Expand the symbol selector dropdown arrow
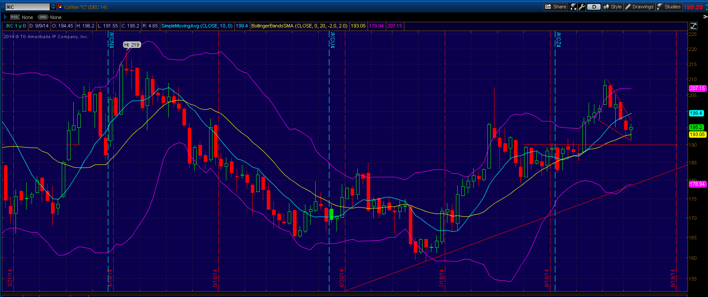708x297 pixels. click(53, 7)
